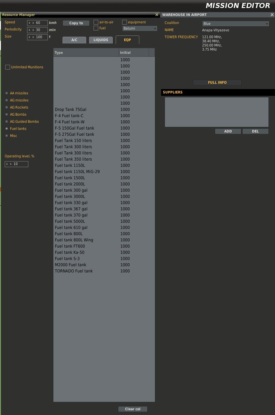Select the AG Rockets filter
The height and width of the screenshot is (415, 275).
point(7,107)
